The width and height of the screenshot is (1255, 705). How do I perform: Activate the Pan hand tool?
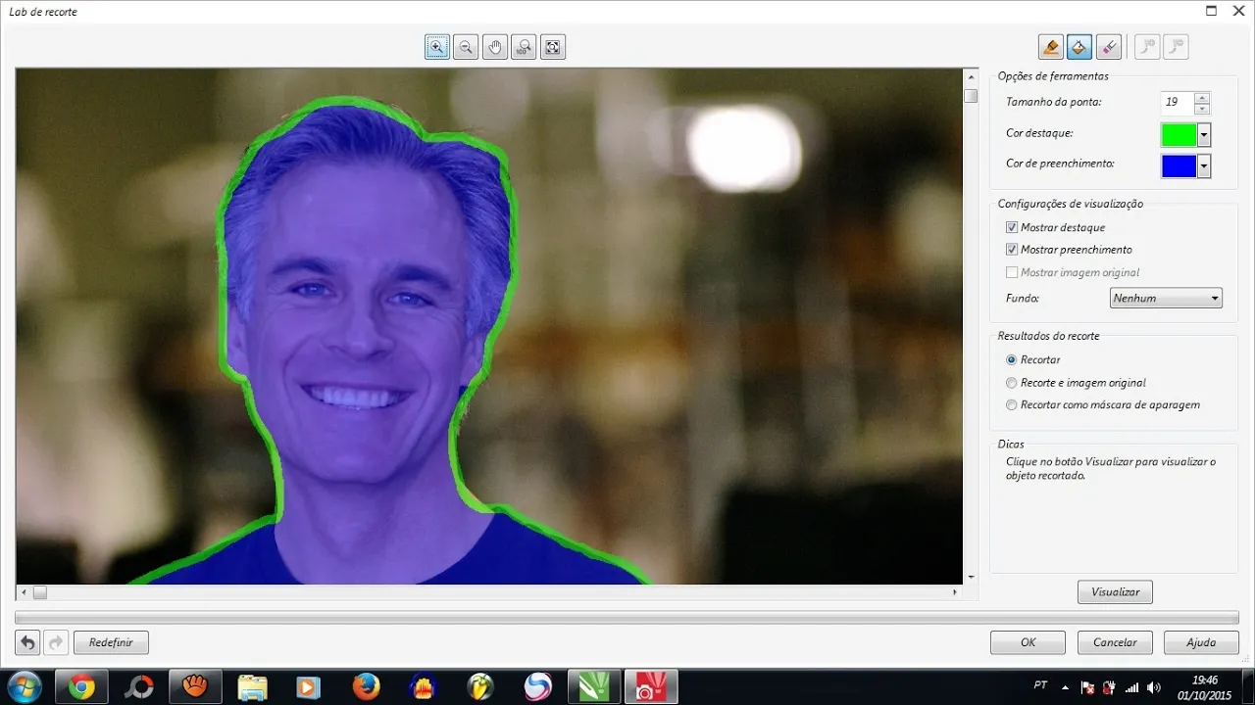coord(495,47)
